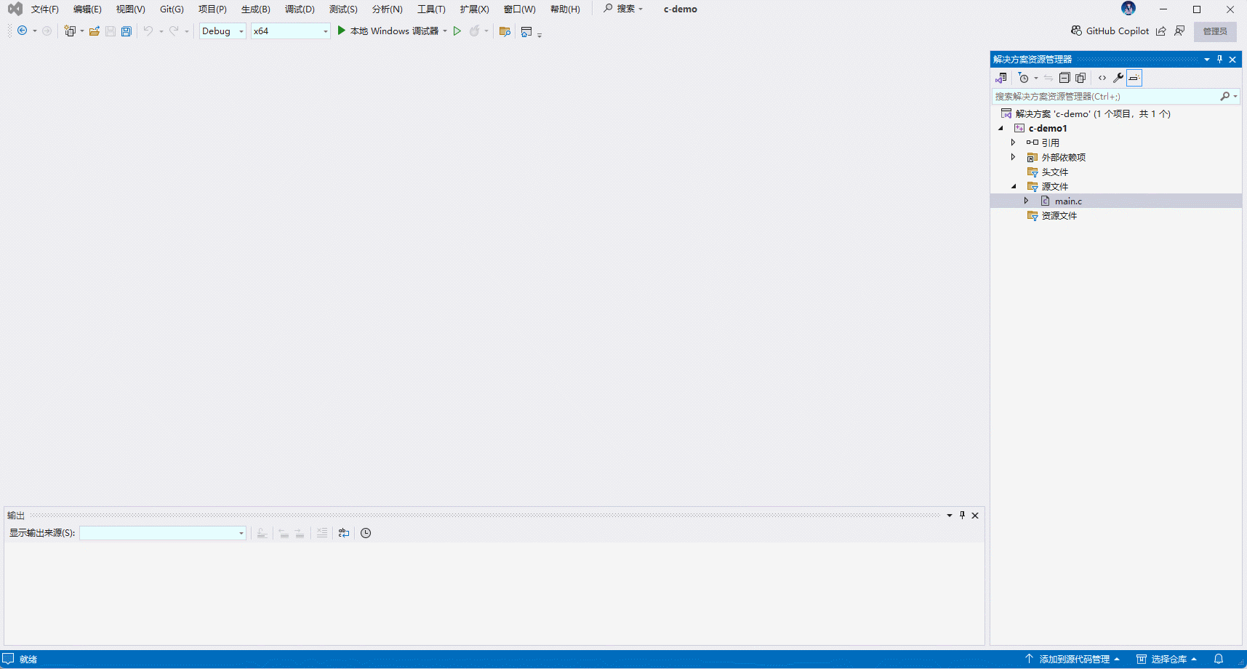Click the Open File folder icon

click(95, 31)
